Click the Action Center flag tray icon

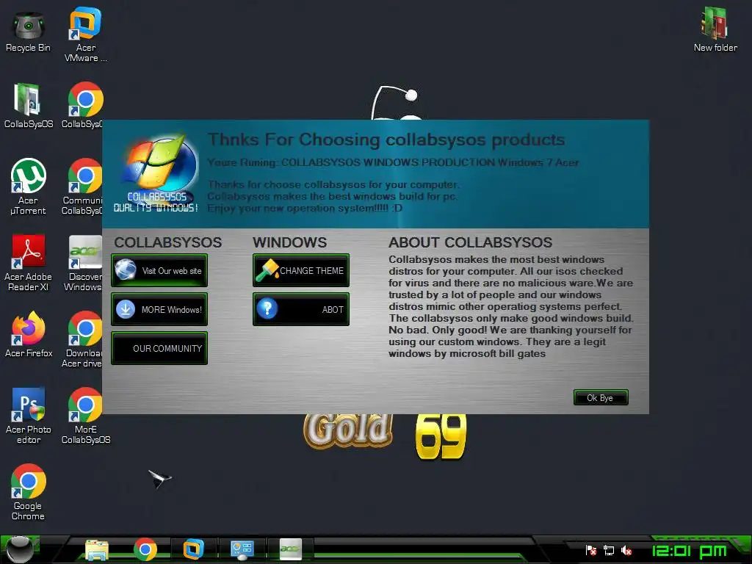tap(591, 551)
